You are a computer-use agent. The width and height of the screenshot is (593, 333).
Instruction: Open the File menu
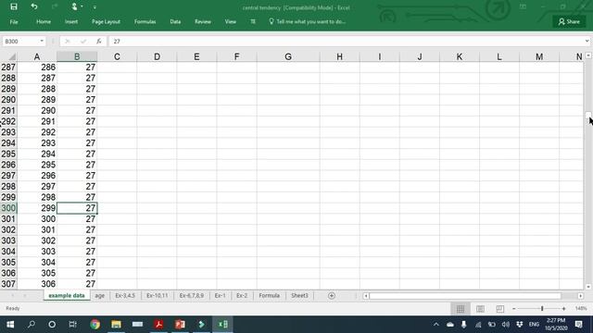tap(14, 21)
